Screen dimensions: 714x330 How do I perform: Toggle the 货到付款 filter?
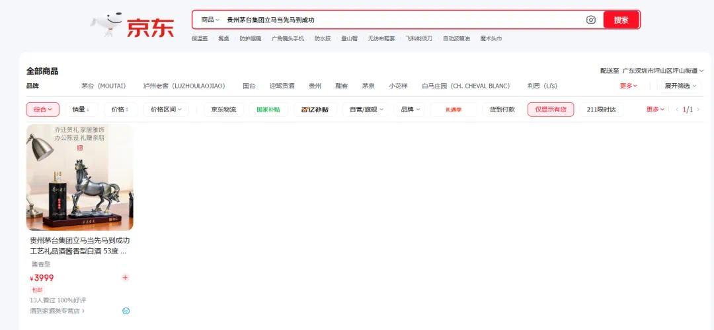pyautogui.click(x=502, y=110)
